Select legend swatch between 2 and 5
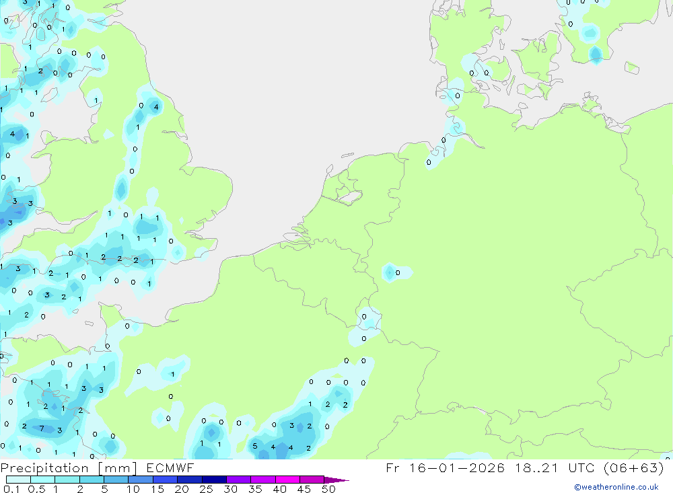Image resolution: width=673 pixels, height=493 pixels. point(92,480)
